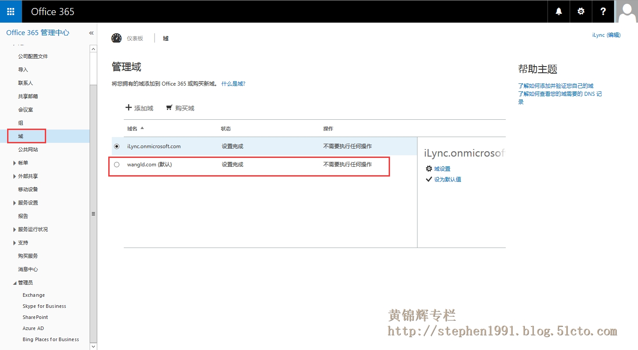
Task: Select the wangld.com radio button
Action: pos(117,165)
